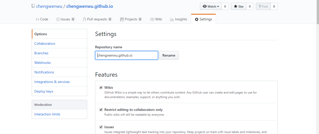This screenshot has height=134, width=319.
Task: Click the fork count next to Fork
Action: pyautogui.click(x=274, y=7)
